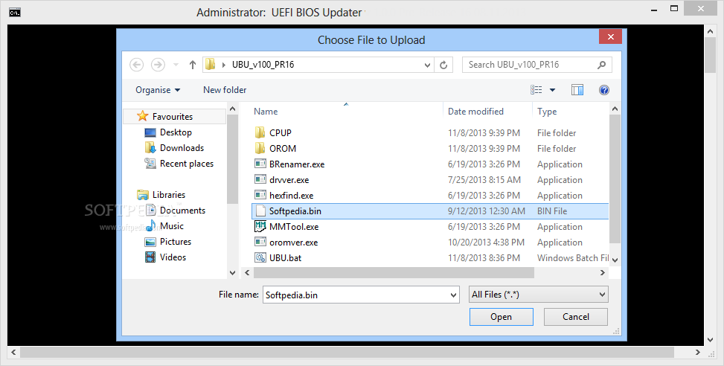This screenshot has width=724, height=366.
Task: Change view layout icon
Action: 536,90
